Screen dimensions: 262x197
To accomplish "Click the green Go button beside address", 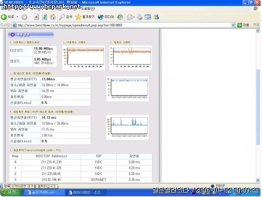I will [243, 25].
